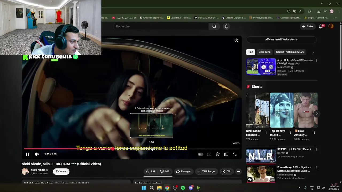Image resolution: width=342 pixels, height=192 pixels.
Task: Open Chrome downloads icon
Action: [319, 11]
